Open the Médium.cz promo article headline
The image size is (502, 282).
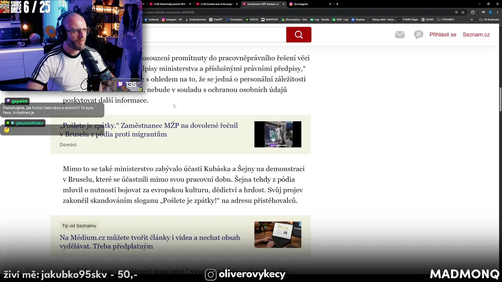[x=150, y=242]
